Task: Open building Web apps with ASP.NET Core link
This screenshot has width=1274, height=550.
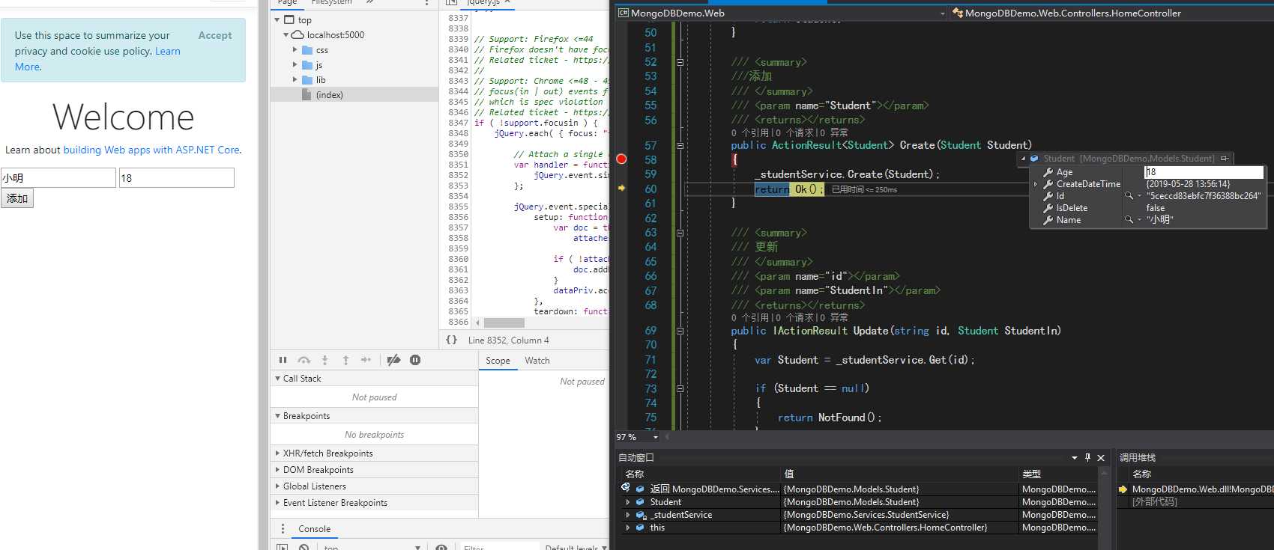Action: 151,150
